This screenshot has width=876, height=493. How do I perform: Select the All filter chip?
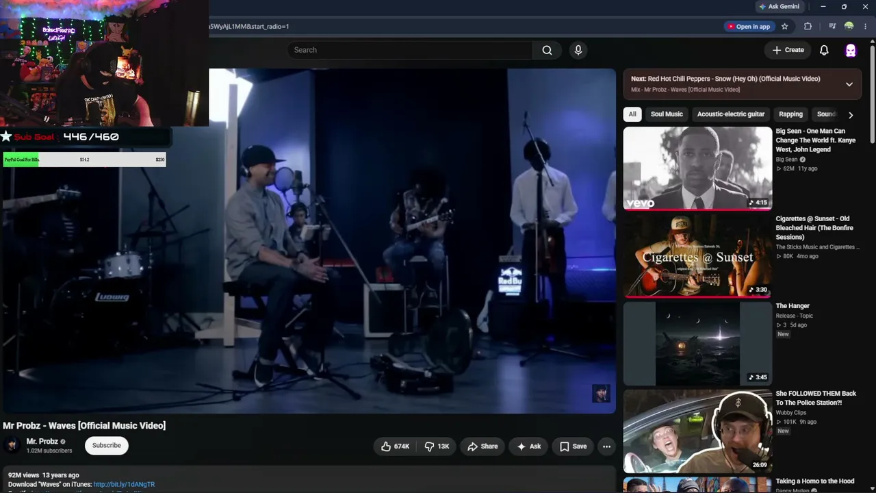[x=632, y=114]
